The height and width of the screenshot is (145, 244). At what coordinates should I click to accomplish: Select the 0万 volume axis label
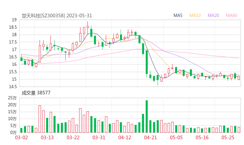pyautogui.click(x=14, y=132)
